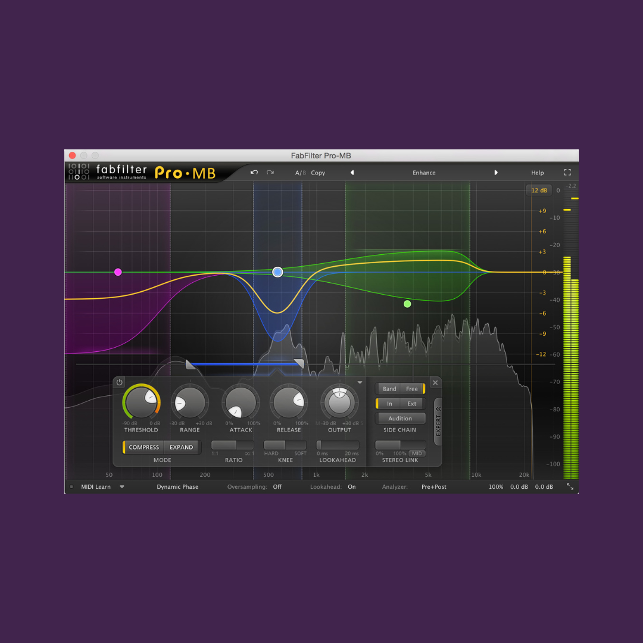
Task: Click the right crossover handle of blue band
Action: pyautogui.click(x=299, y=363)
